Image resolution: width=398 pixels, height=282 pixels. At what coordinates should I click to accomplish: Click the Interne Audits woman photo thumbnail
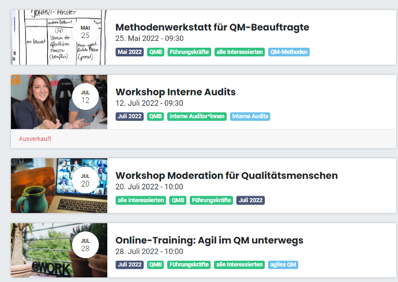click(x=40, y=102)
